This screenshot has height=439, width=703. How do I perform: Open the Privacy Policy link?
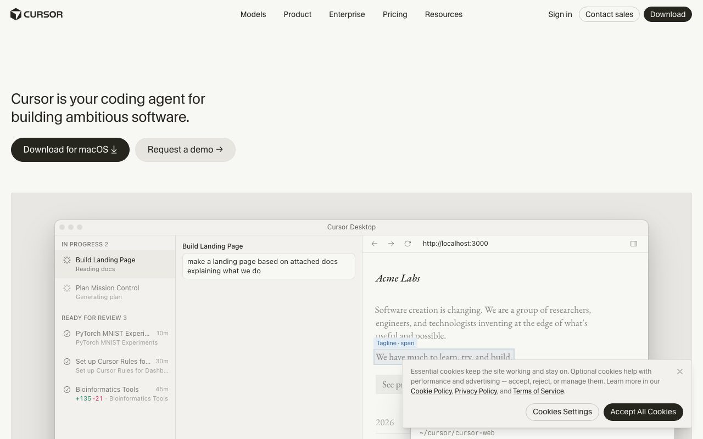click(x=476, y=391)
